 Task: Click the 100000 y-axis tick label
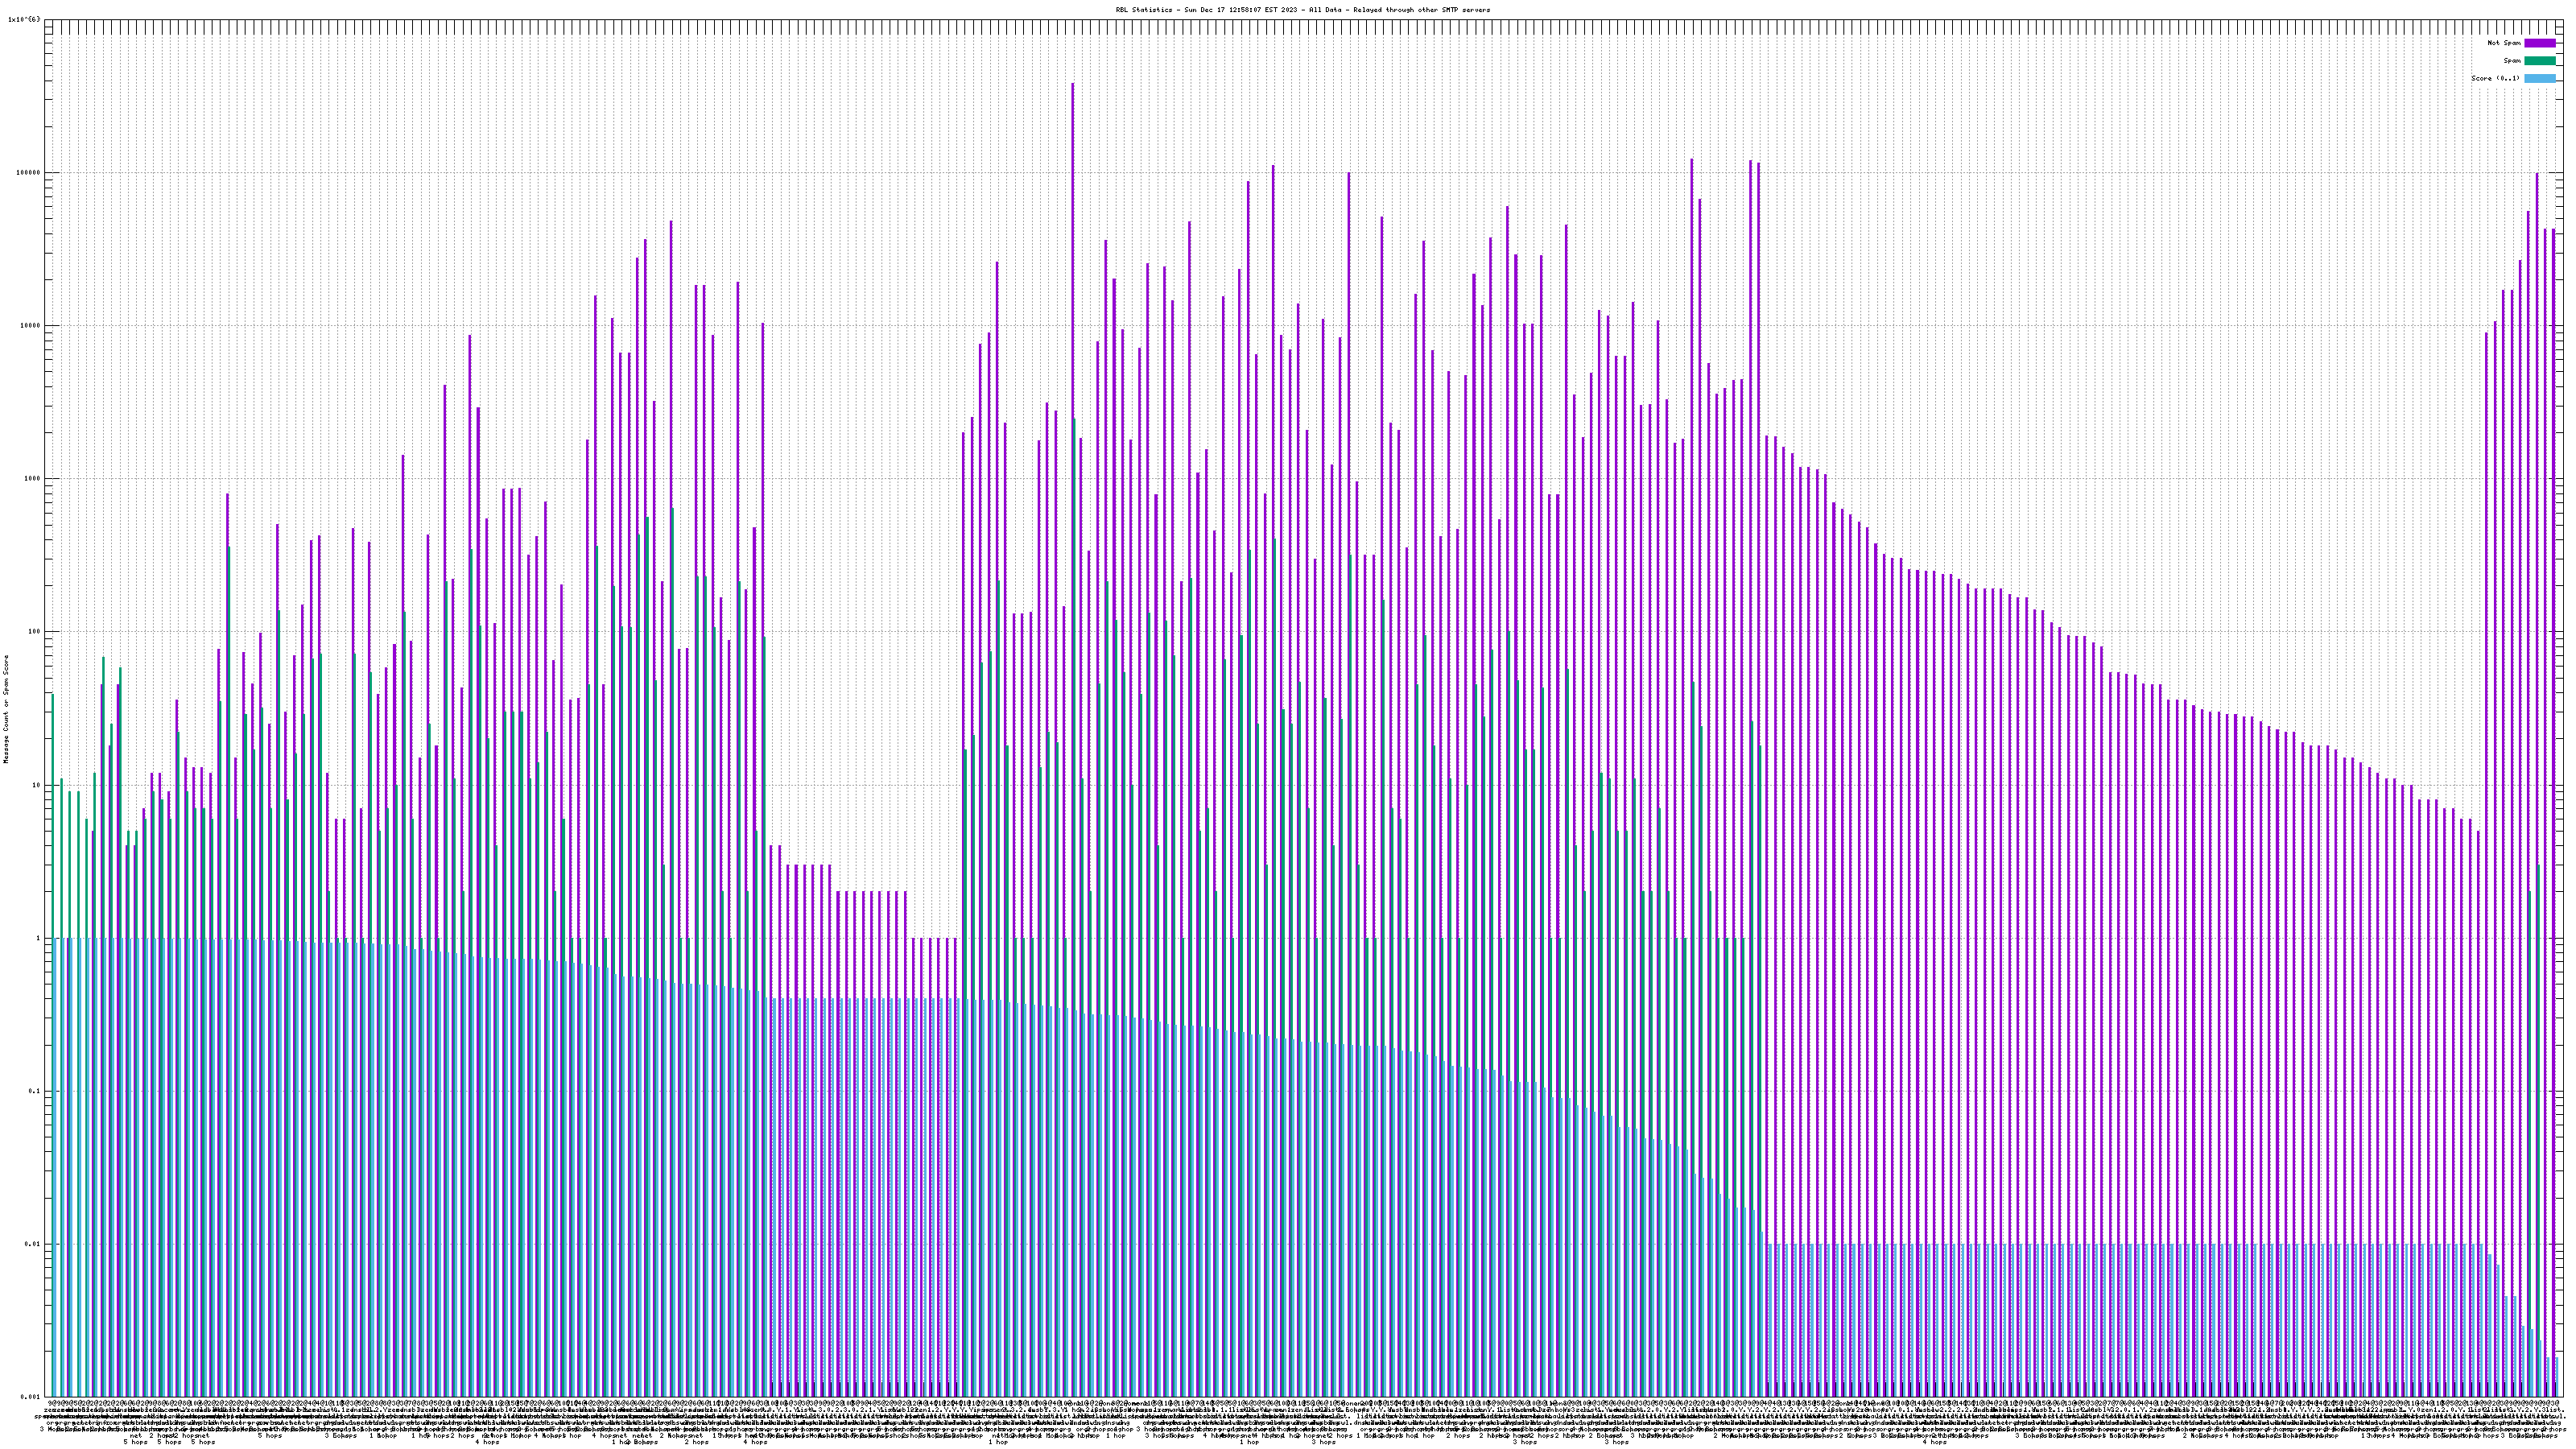coord(30,172)
